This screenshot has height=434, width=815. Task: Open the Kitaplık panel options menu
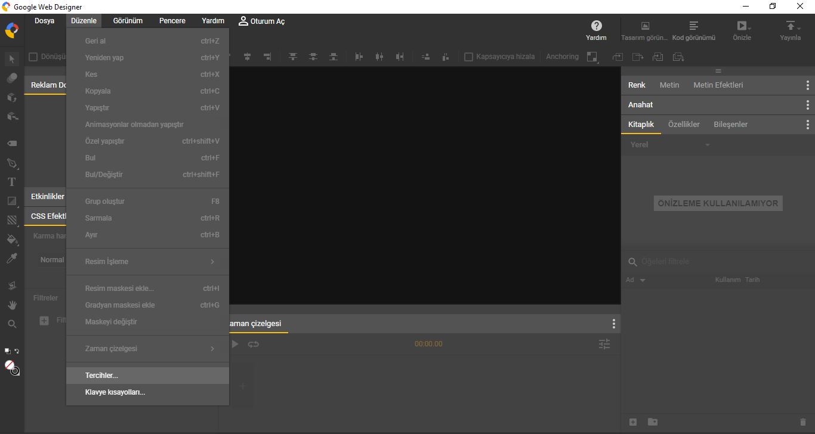pyautogui.click(x=808, y=125)
